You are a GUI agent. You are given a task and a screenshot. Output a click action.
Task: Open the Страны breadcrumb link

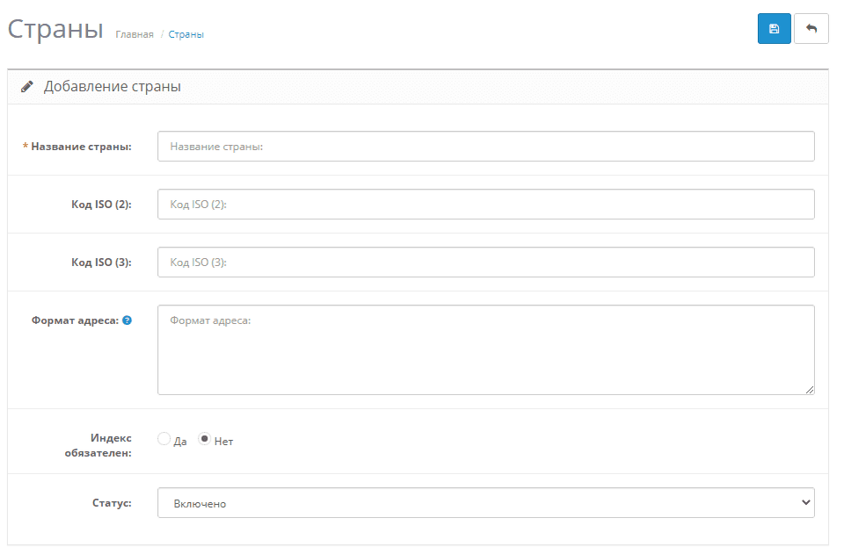[186, 34]
